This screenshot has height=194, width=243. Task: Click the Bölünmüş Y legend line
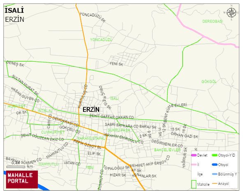[x=215, y=174]
